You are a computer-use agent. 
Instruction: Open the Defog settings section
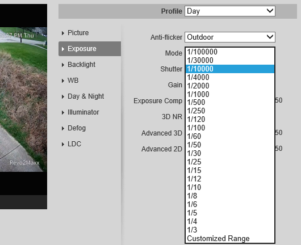(x=90, y=128)
